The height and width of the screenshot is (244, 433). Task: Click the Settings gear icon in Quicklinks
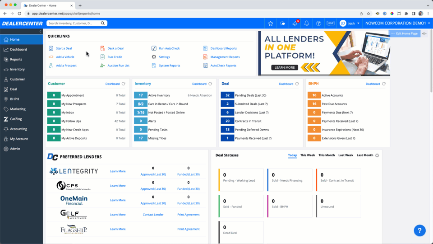coord(154,57)
